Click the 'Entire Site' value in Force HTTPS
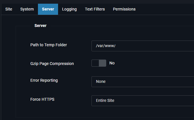Image resolution: width=194 pixels, height=120 pixels. (105, 100)
